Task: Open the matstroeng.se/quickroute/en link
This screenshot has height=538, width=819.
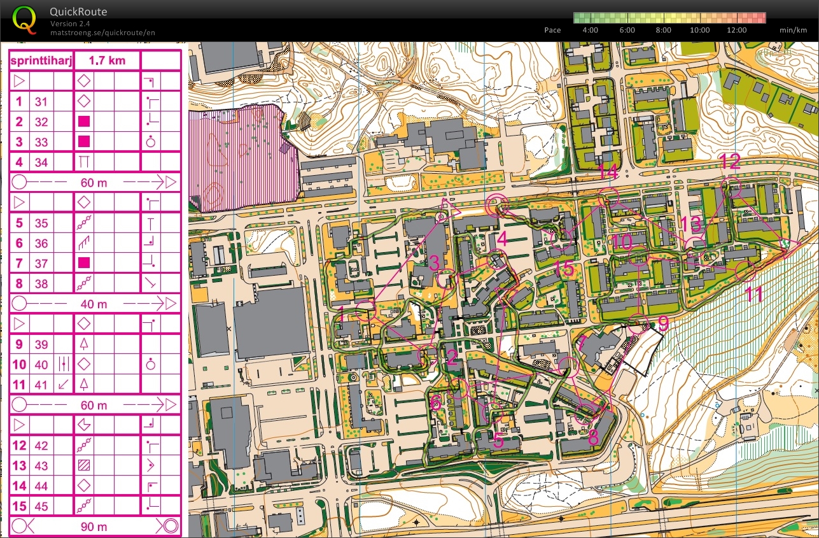Action: point(102,32)
